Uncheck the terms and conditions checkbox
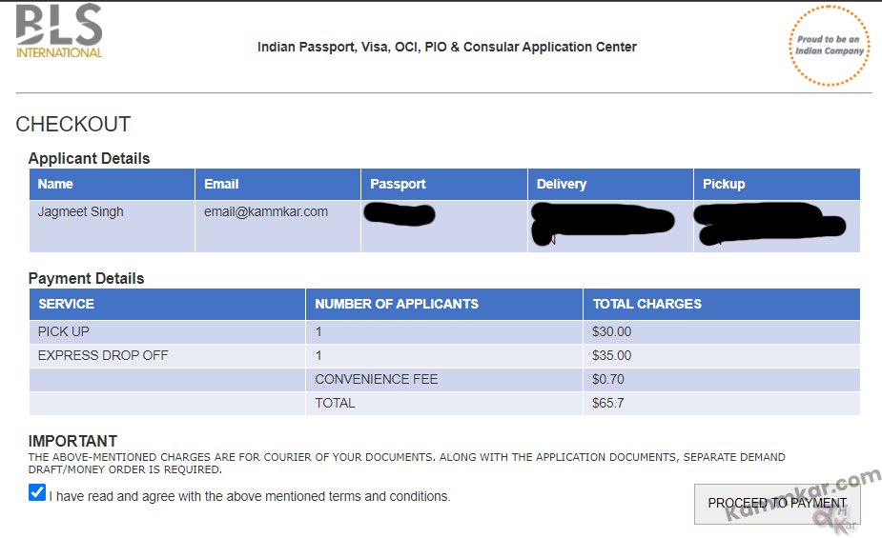882x538 pixels. (x=37, y=492)
